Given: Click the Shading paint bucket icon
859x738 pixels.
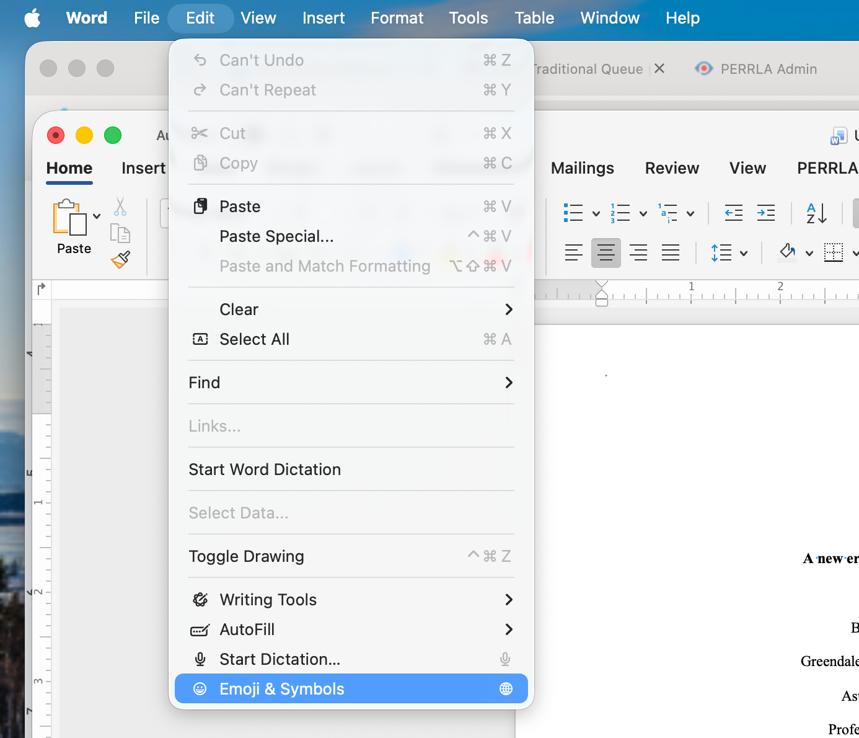Looking at the screenshot, I should pyautogui.click(x=788, y=252).
